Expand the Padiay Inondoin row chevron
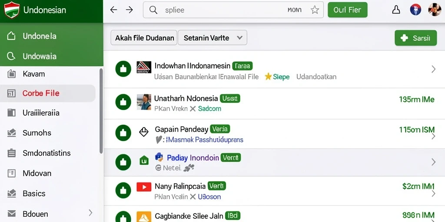Screen dimensions: 445x222 pos(433,162)
